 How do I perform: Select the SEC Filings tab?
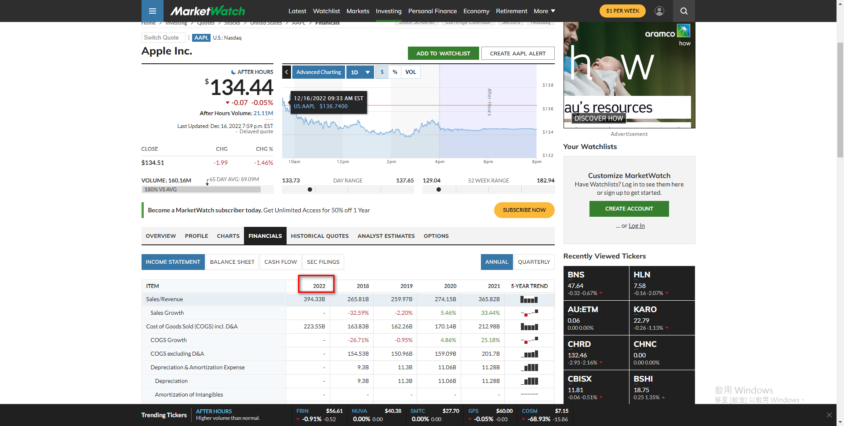pos(323,262)
